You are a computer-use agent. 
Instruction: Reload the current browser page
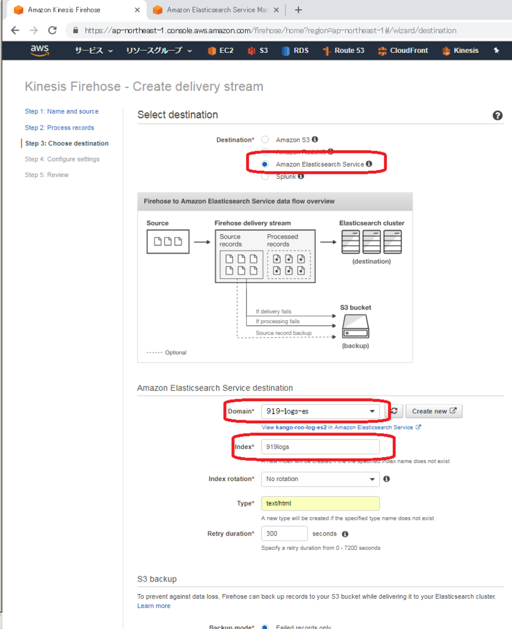[x=52, y=31]
